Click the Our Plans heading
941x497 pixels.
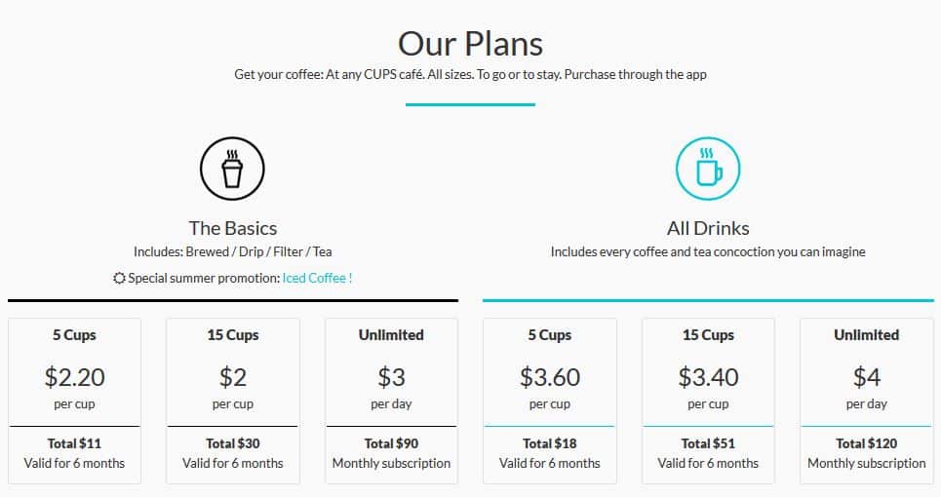coord(470,44)
